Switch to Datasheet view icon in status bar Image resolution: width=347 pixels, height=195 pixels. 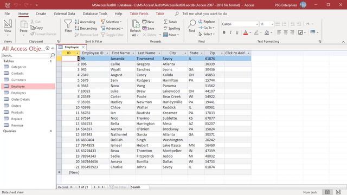(x=327, y=192)
